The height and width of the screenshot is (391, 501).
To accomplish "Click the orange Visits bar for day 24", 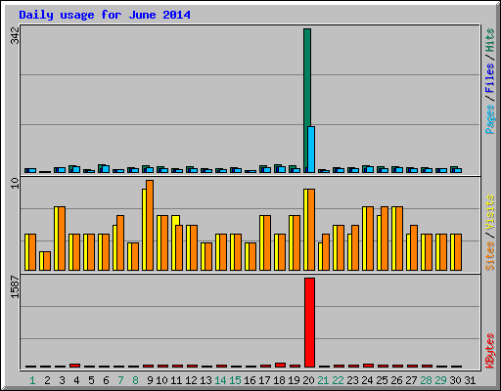I will pyautogui.click(x=370, y=239).
